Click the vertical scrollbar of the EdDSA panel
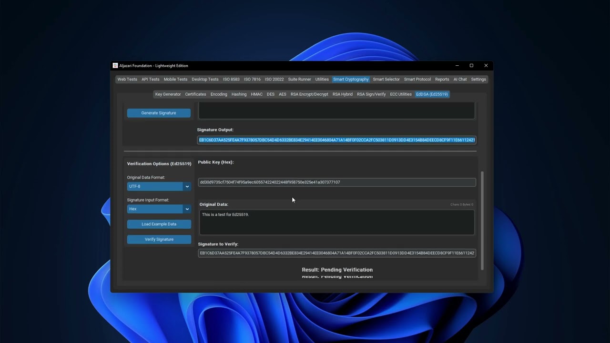610x343 pixels. coord(482,221)
